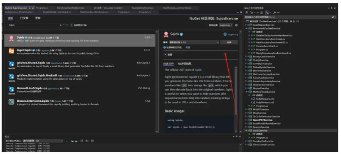Image resolution: width=341 pixels, height=154 pixels.
Task: Select DataSetDeduplicationBenchmark.cs in Solution Explorer
Action: pyautogui.click(x=274, y=35)
